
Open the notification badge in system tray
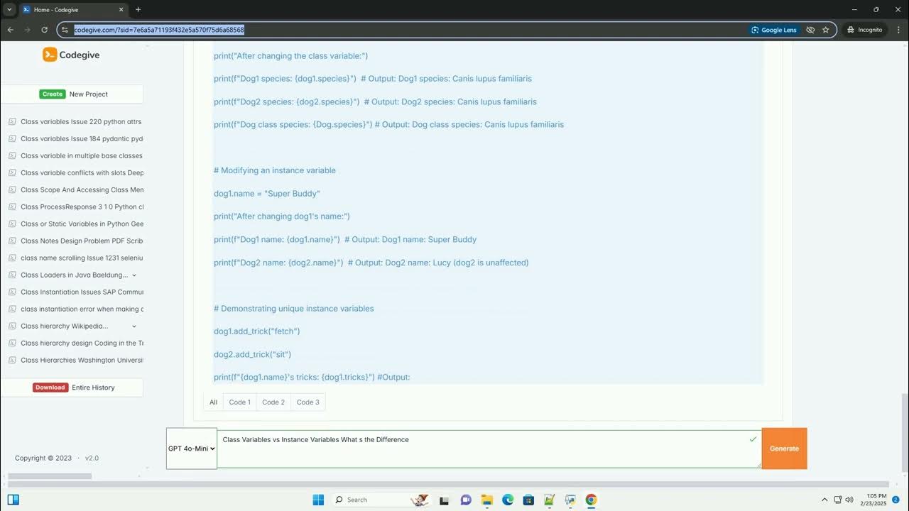click(896, 500)
